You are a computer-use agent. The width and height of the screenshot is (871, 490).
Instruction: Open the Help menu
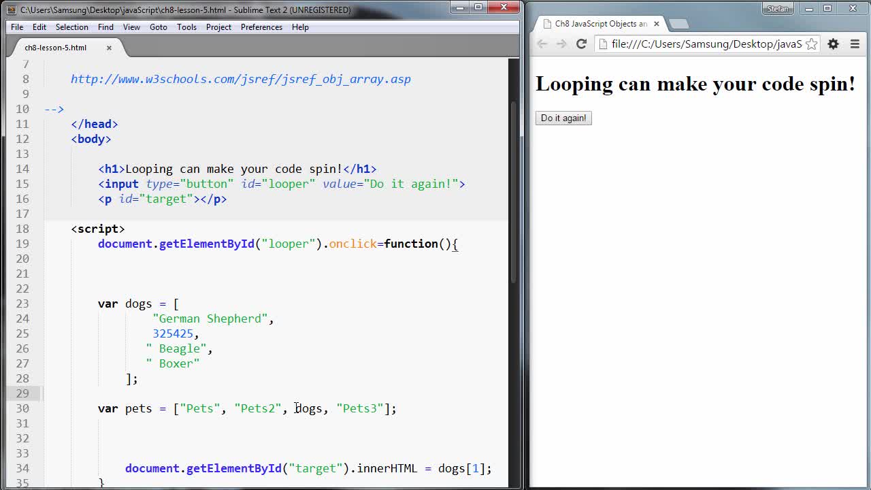(x=300, y=27)
